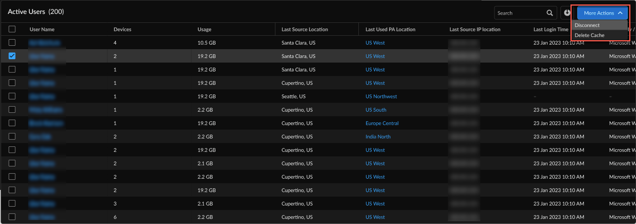The width and height of the screenshot is (636, 224).
Task: Open the US South location link
Action: (x=376, y=109)
